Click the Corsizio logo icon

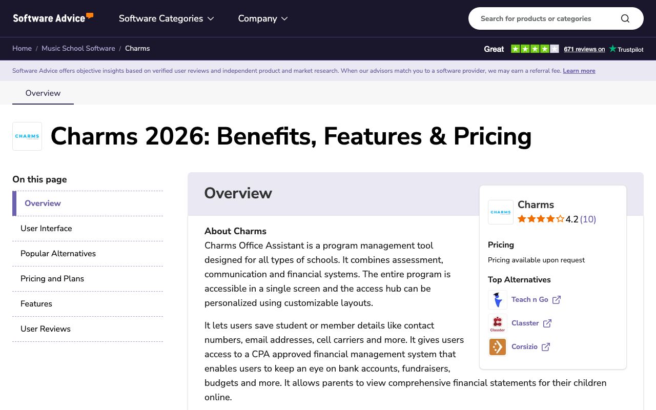[498, 347]
